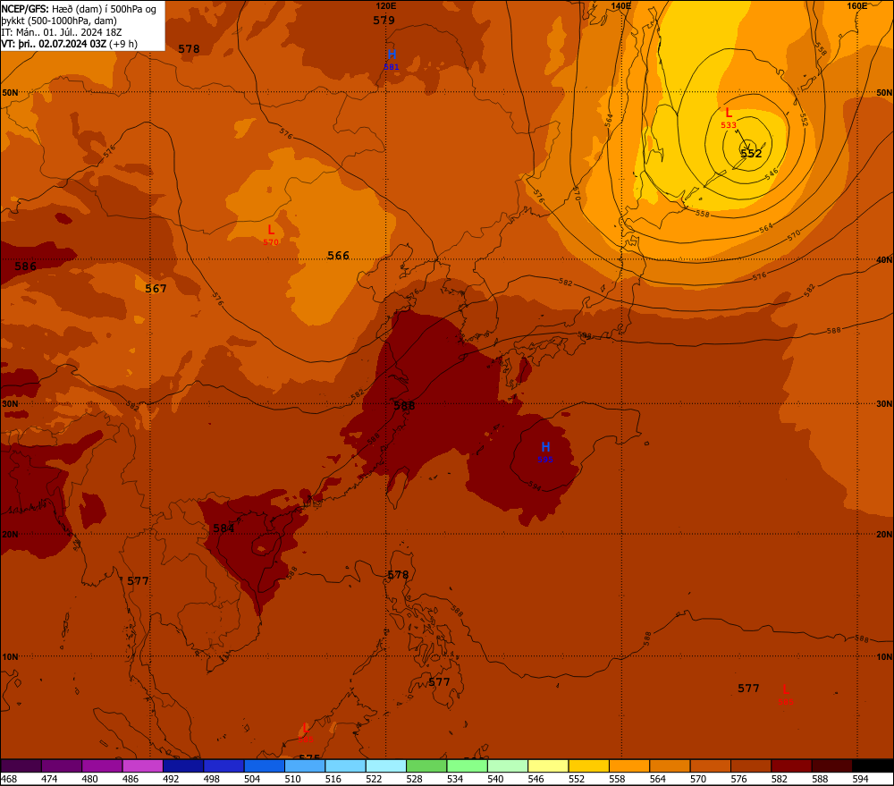Screen dimensions: 894x786
Task: Click the red L 533 low marker
Action: coord(728,117)
